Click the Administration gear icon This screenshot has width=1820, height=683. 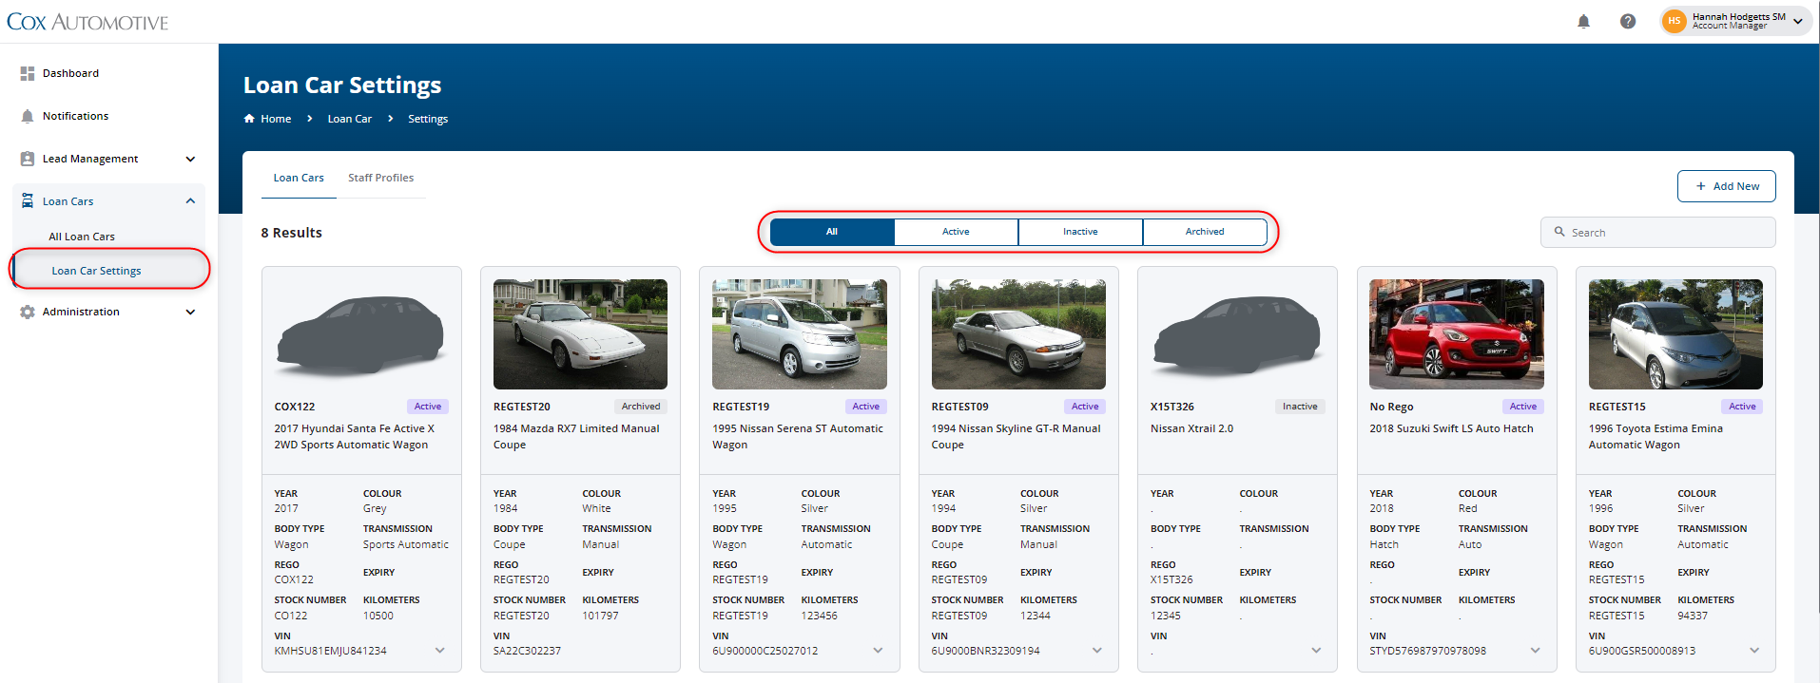pos(28,312)
